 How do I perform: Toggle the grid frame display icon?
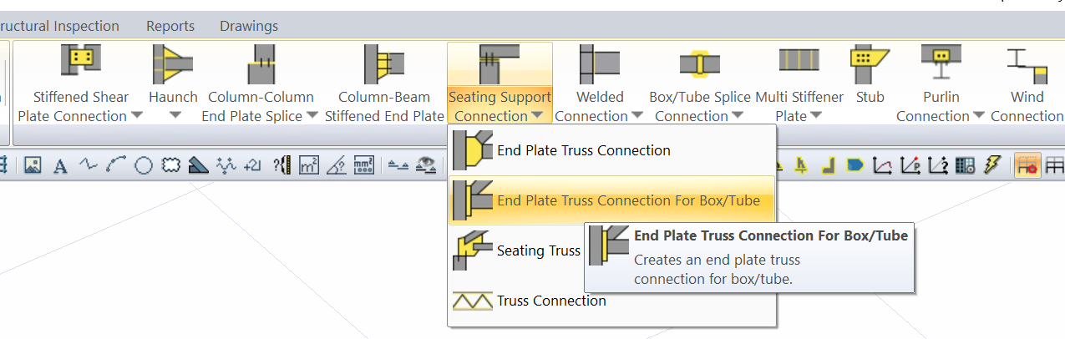coord(1055,165)
